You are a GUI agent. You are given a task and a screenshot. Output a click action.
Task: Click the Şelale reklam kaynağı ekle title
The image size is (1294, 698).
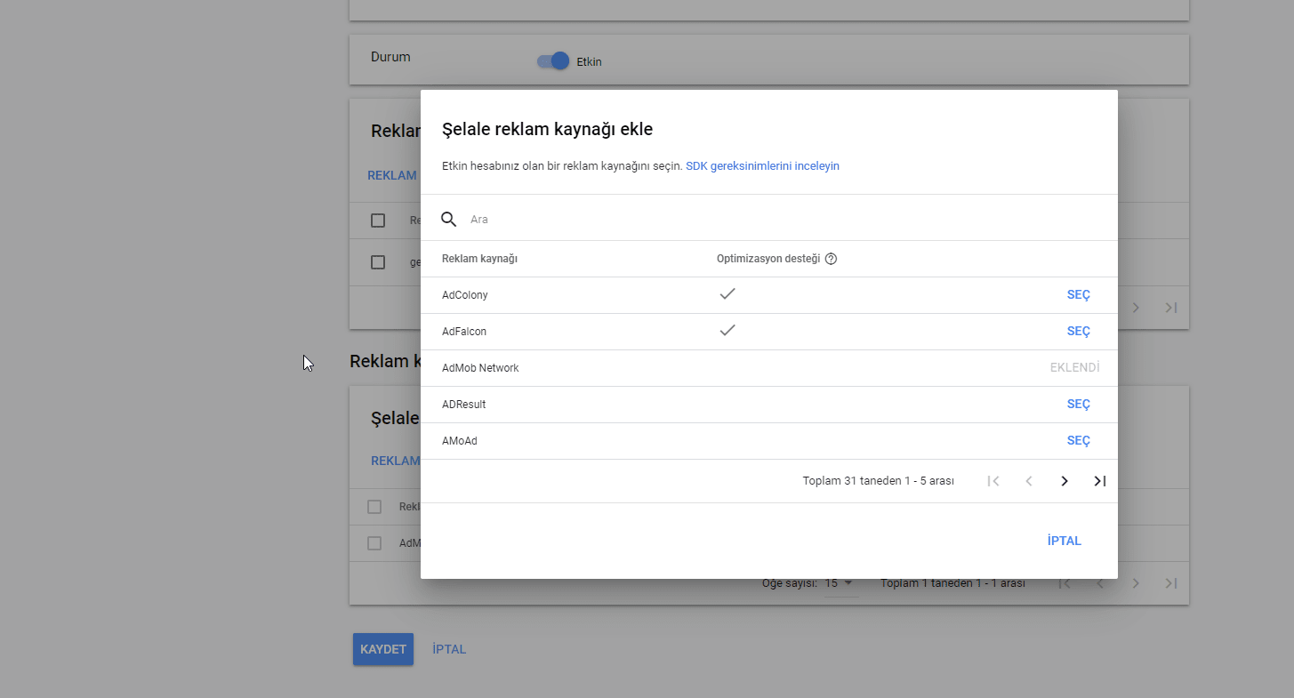tap(547, 130)
